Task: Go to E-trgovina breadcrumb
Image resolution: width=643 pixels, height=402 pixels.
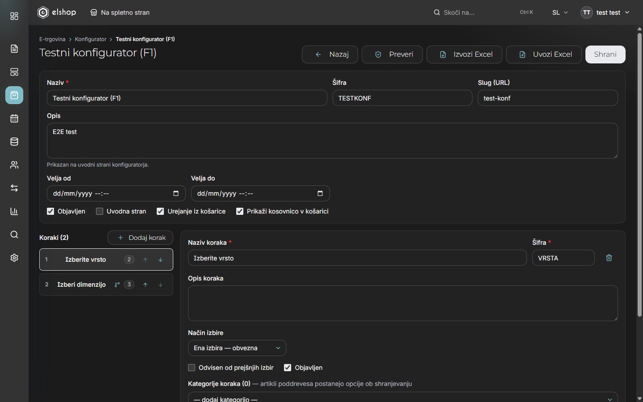Action: click(x=52, y=39)
